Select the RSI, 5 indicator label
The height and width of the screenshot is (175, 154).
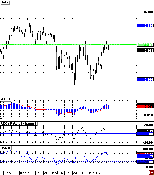point(6,148)
